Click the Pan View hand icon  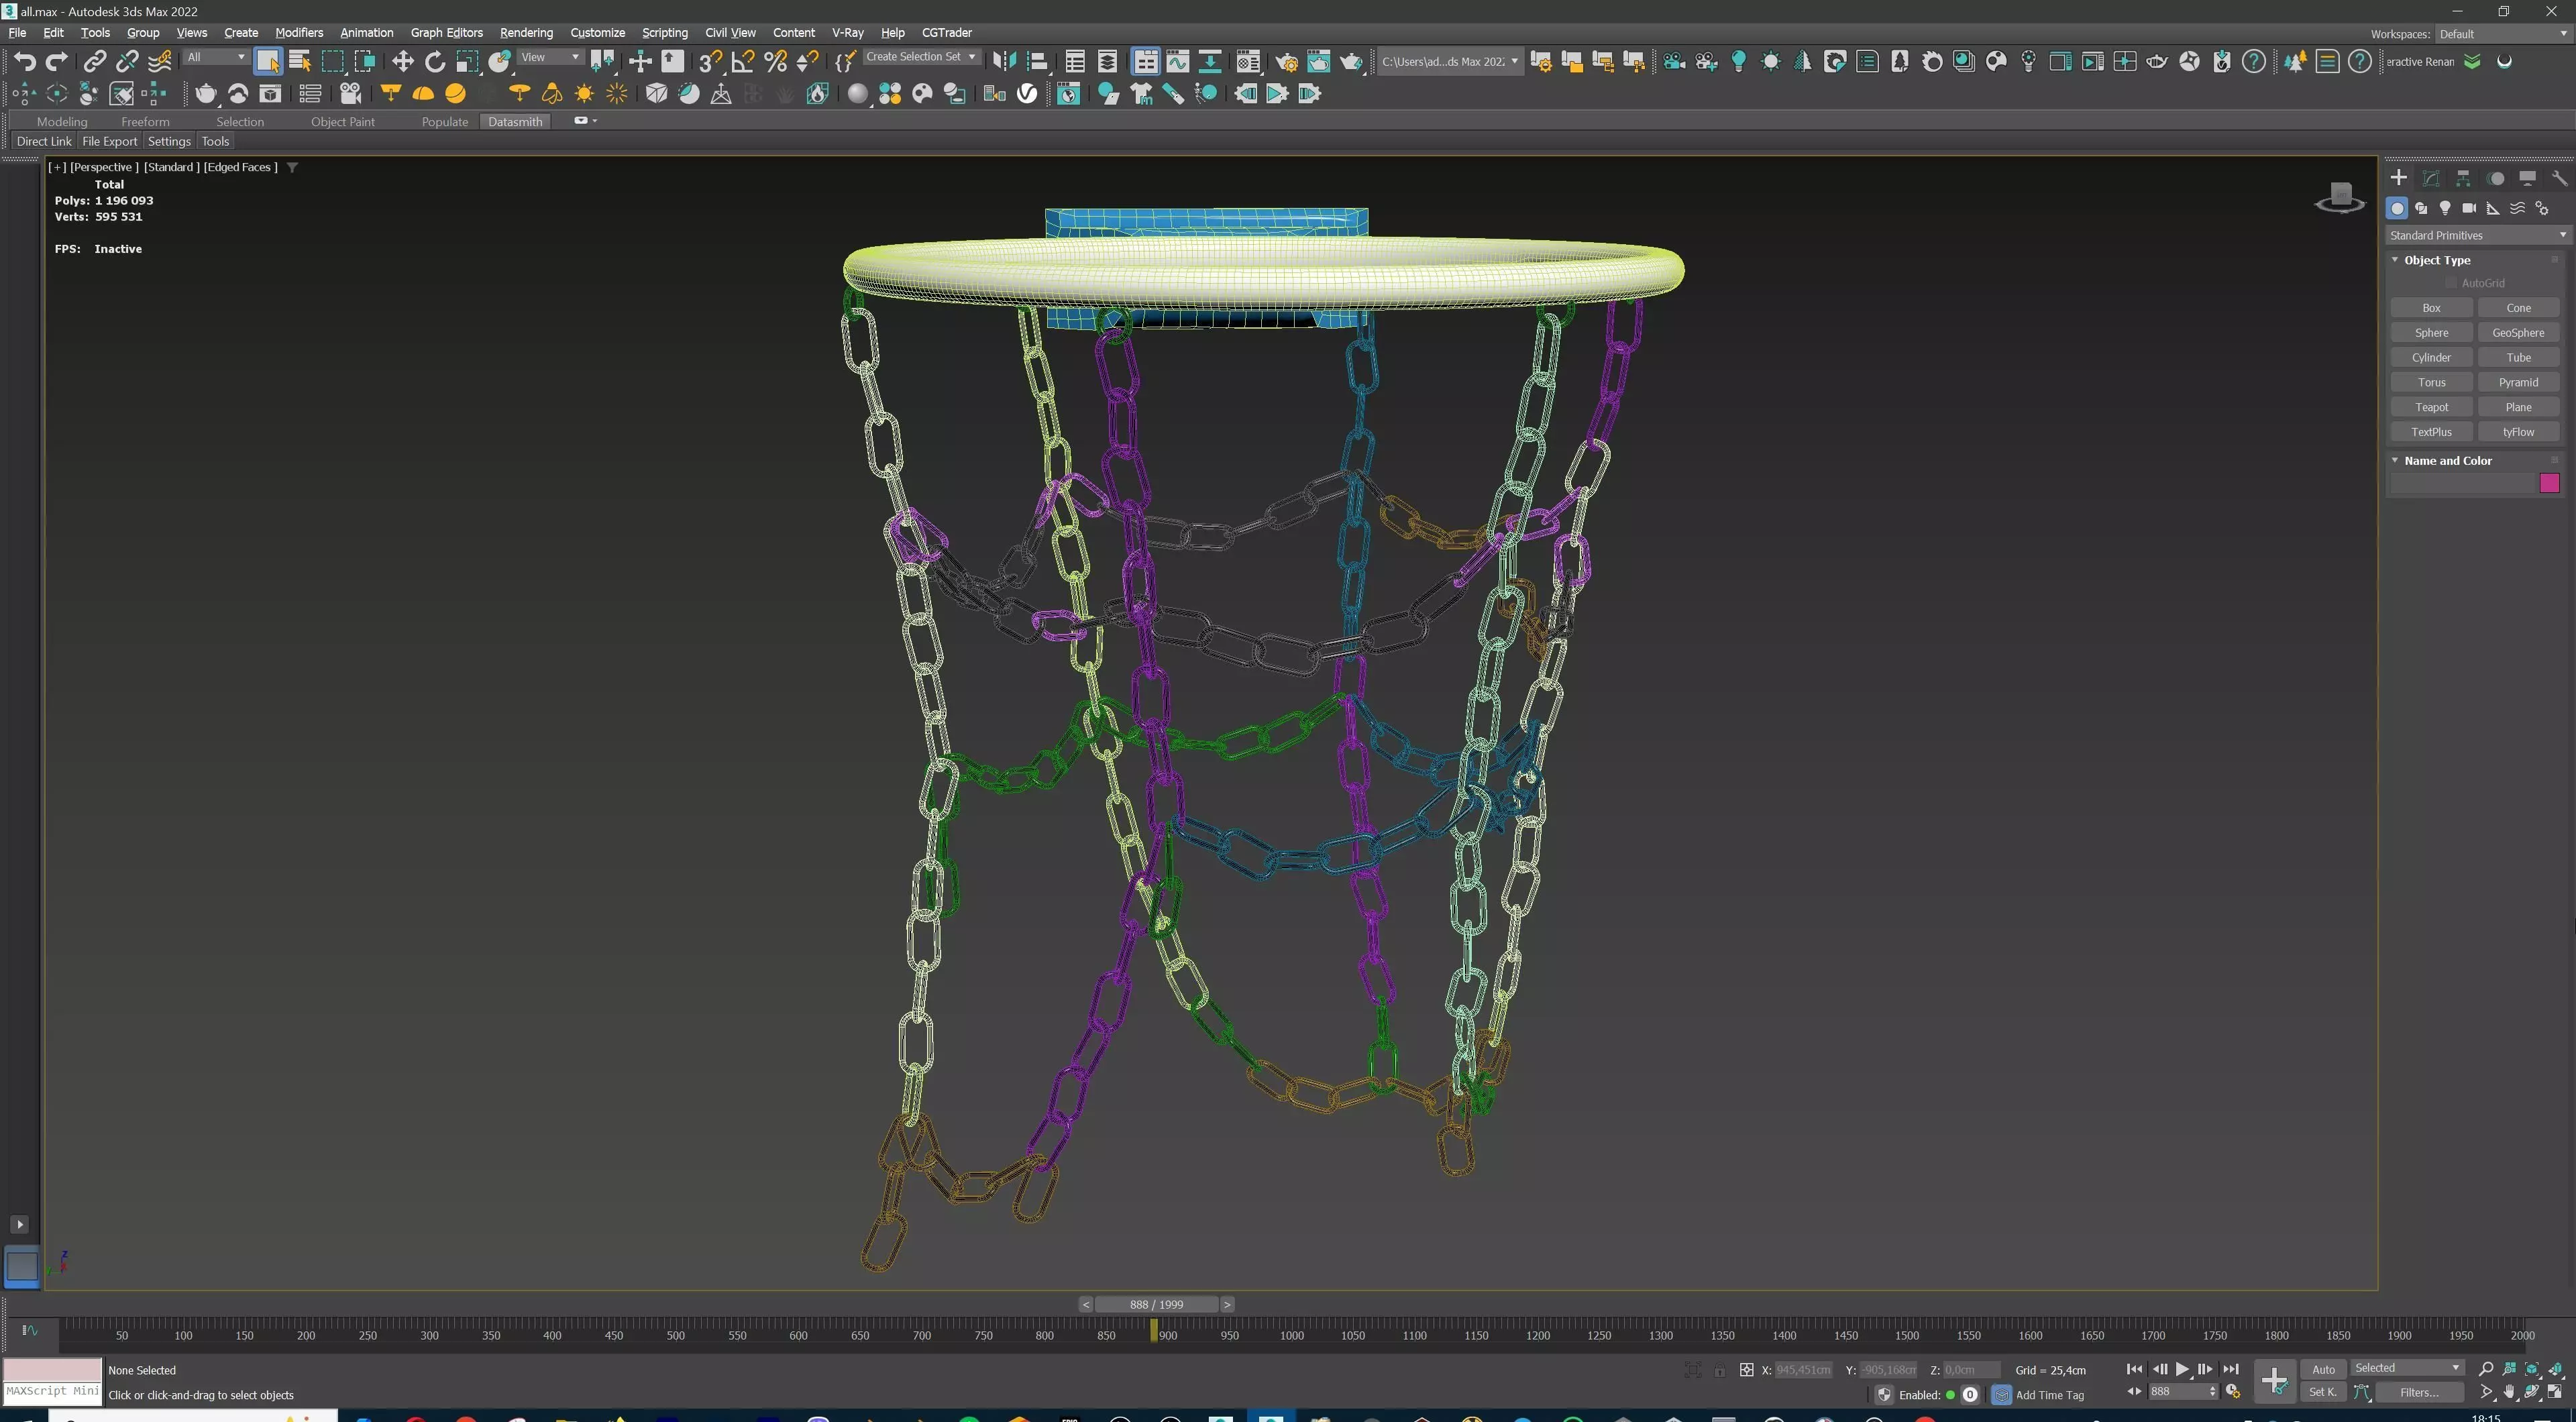(2509, 1392)
